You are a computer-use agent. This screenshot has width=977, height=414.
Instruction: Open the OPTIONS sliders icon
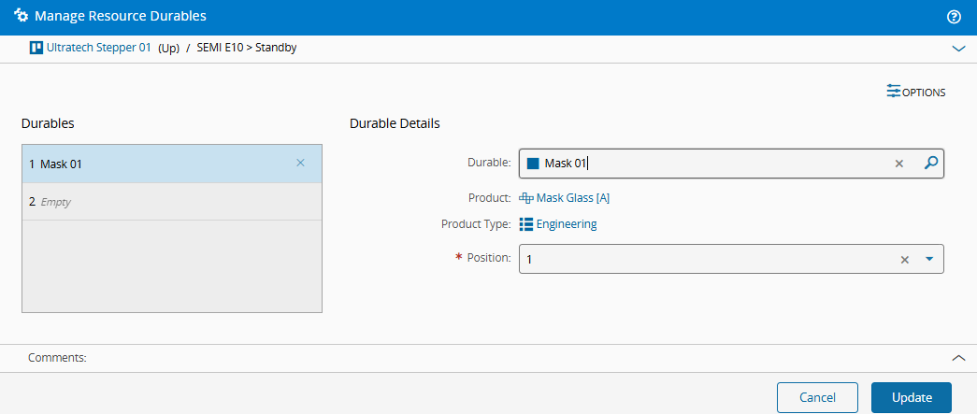pyautogui.click(x=894, y=92)
